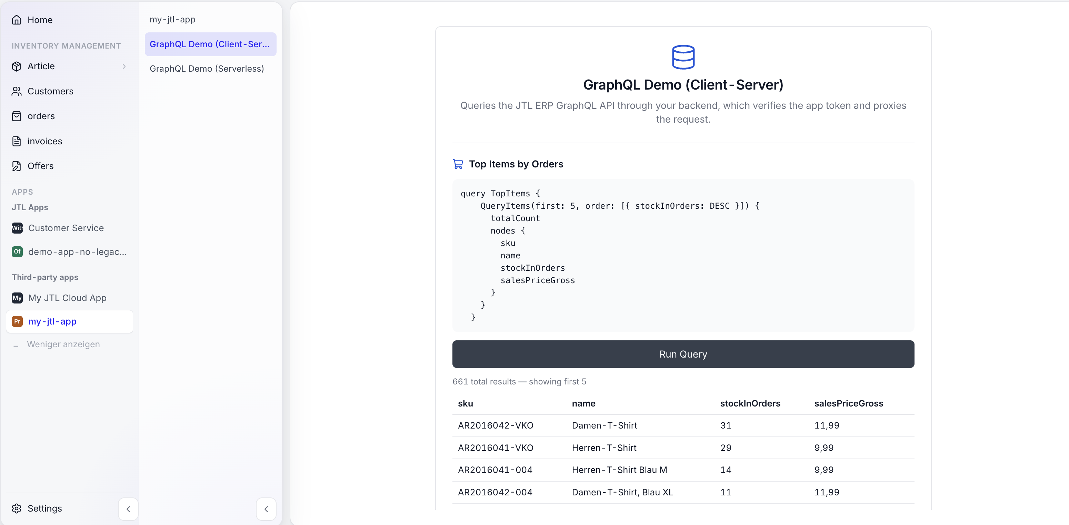Click the demo-app-no-legacy green badge icon
The image size is (1069, 525).
pyautogui.click(x=17, y=252)
